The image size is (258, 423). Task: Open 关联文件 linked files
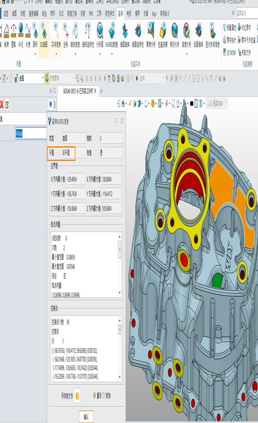click(x=245, y=52)
